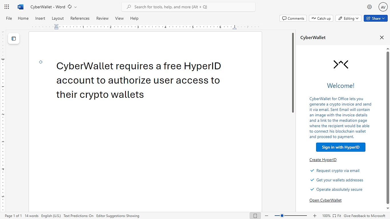Viewport: 390px width, 219px height.
Task: Click the Operate absolutely secure checkmark
Action: (x=312, y=189)
